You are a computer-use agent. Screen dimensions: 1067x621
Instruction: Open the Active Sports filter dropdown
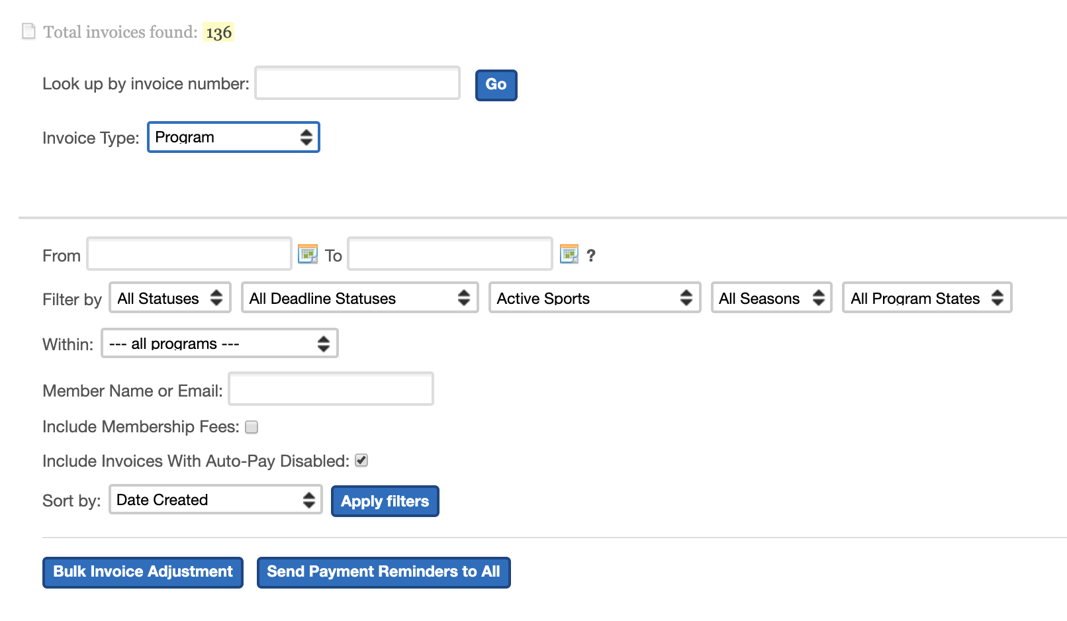(594, 298)
